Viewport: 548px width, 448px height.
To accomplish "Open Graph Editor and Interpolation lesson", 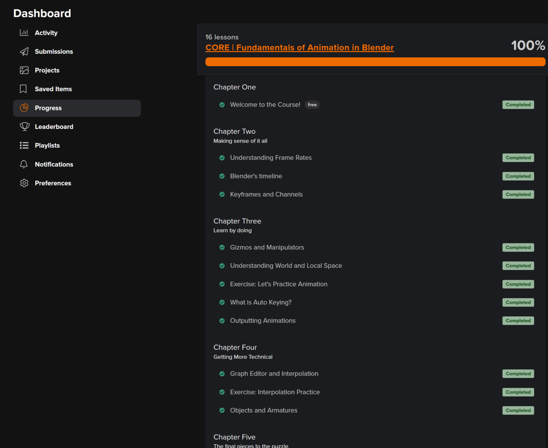I will coord(274,374).
